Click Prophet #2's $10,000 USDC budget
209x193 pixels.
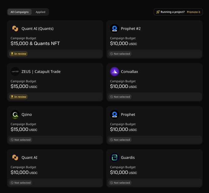[x=124, y=43]
